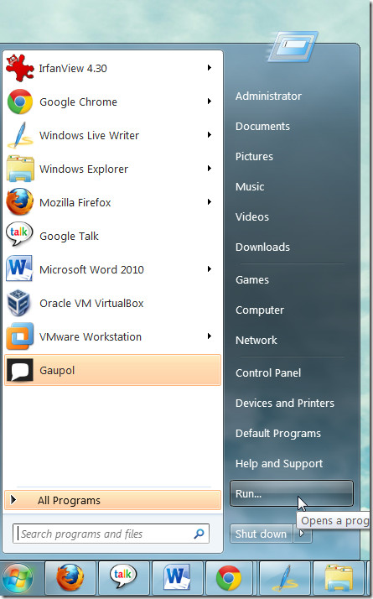Expand the All Programs list
The height and width of the screenshot is (599, 373).
point(112,500)
